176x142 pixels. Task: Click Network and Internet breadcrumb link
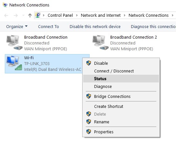point(101,15)
